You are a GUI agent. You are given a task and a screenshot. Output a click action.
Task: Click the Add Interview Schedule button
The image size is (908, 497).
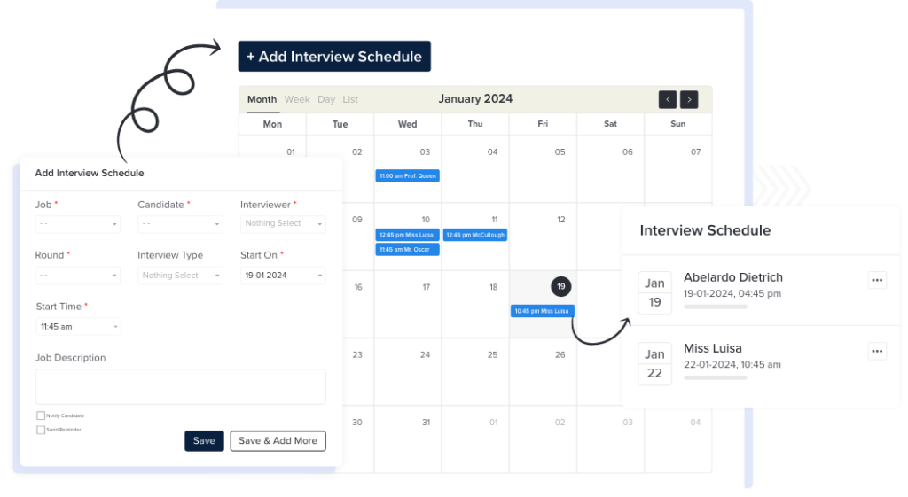pyautogui.click(x=334, y=57)
